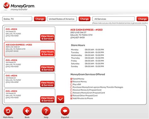Click the Tuesday hours row
The width and height of the screenshot is (149, 119).
[x=87, y=52]
